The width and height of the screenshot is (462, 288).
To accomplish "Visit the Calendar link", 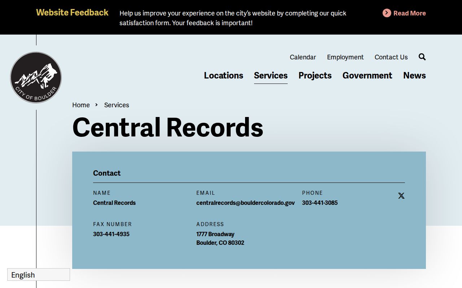I will (x=303, y=57).
